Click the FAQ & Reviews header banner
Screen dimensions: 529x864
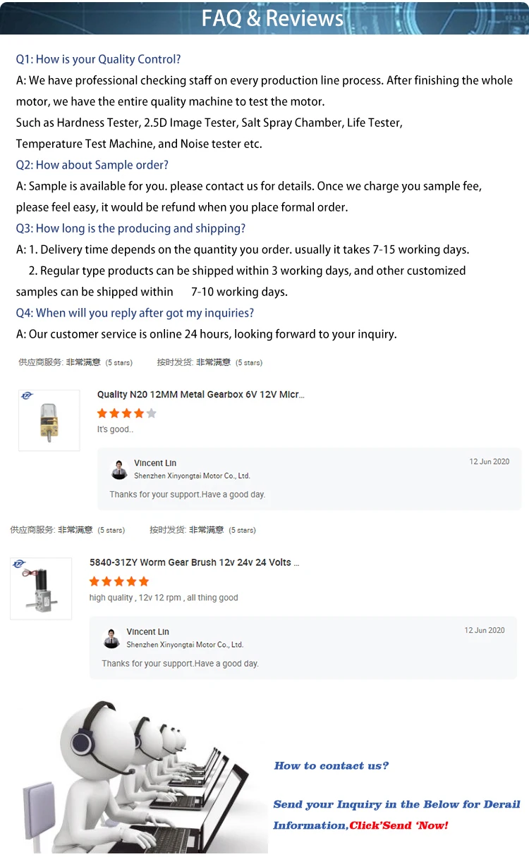tap(264, 18)
